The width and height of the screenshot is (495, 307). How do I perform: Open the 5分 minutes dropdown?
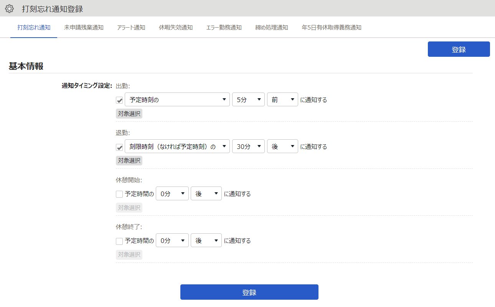coord(249,99)
